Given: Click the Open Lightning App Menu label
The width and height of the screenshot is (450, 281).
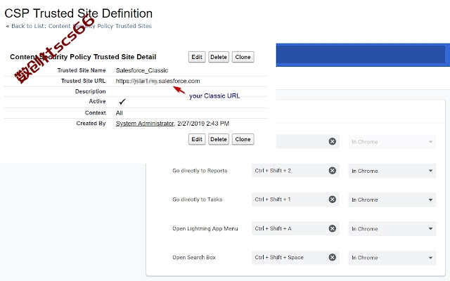Looking at the screenshot, I should click(x=205, y=228).
